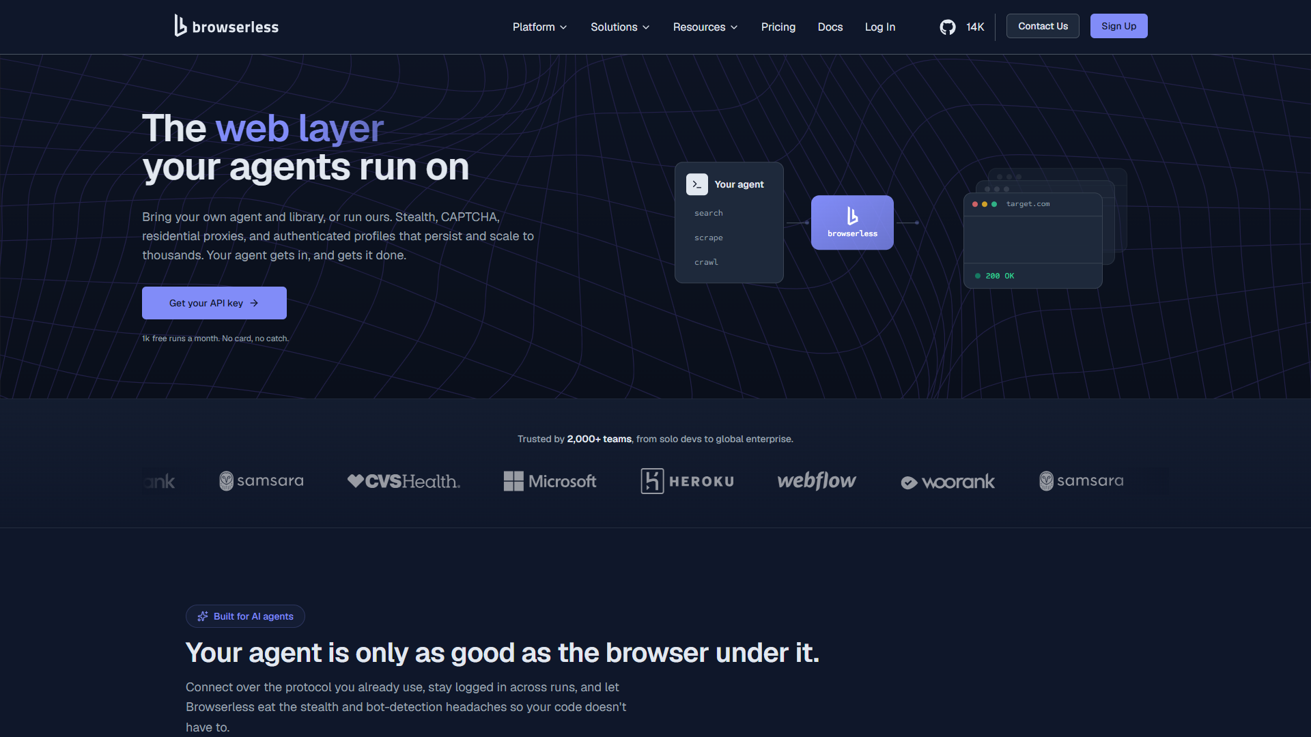Expand the Solutions dropdown chevron

pos(646,27)
